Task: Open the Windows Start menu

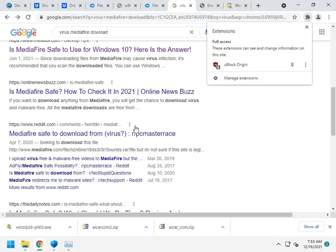Action: coord(11,244)
